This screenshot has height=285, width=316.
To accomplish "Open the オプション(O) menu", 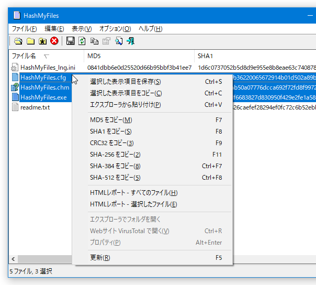I will [x=115, y=29].
